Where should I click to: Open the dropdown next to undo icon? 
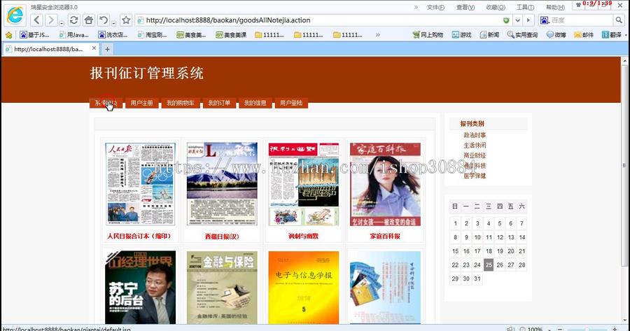coord(113,23)
